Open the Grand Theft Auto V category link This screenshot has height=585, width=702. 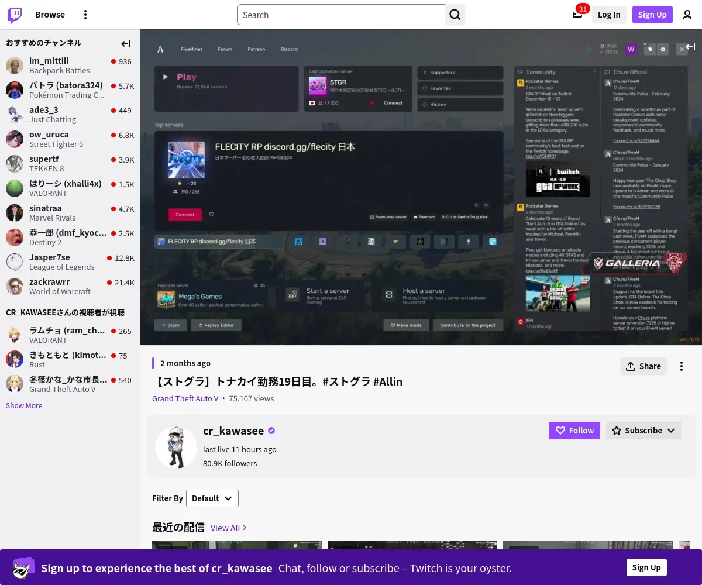tap(185, 398)
